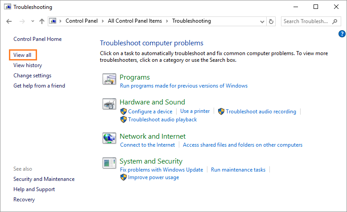Open View history link
The image size is (347, 212).
tap(28, 65)
